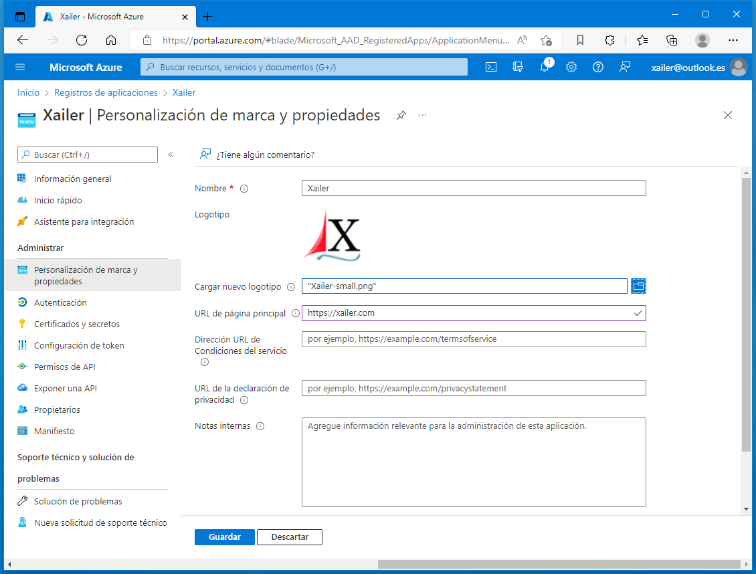Click browser back arrow
The height and width of the screenshot is (574, 756).
point(23,40)
